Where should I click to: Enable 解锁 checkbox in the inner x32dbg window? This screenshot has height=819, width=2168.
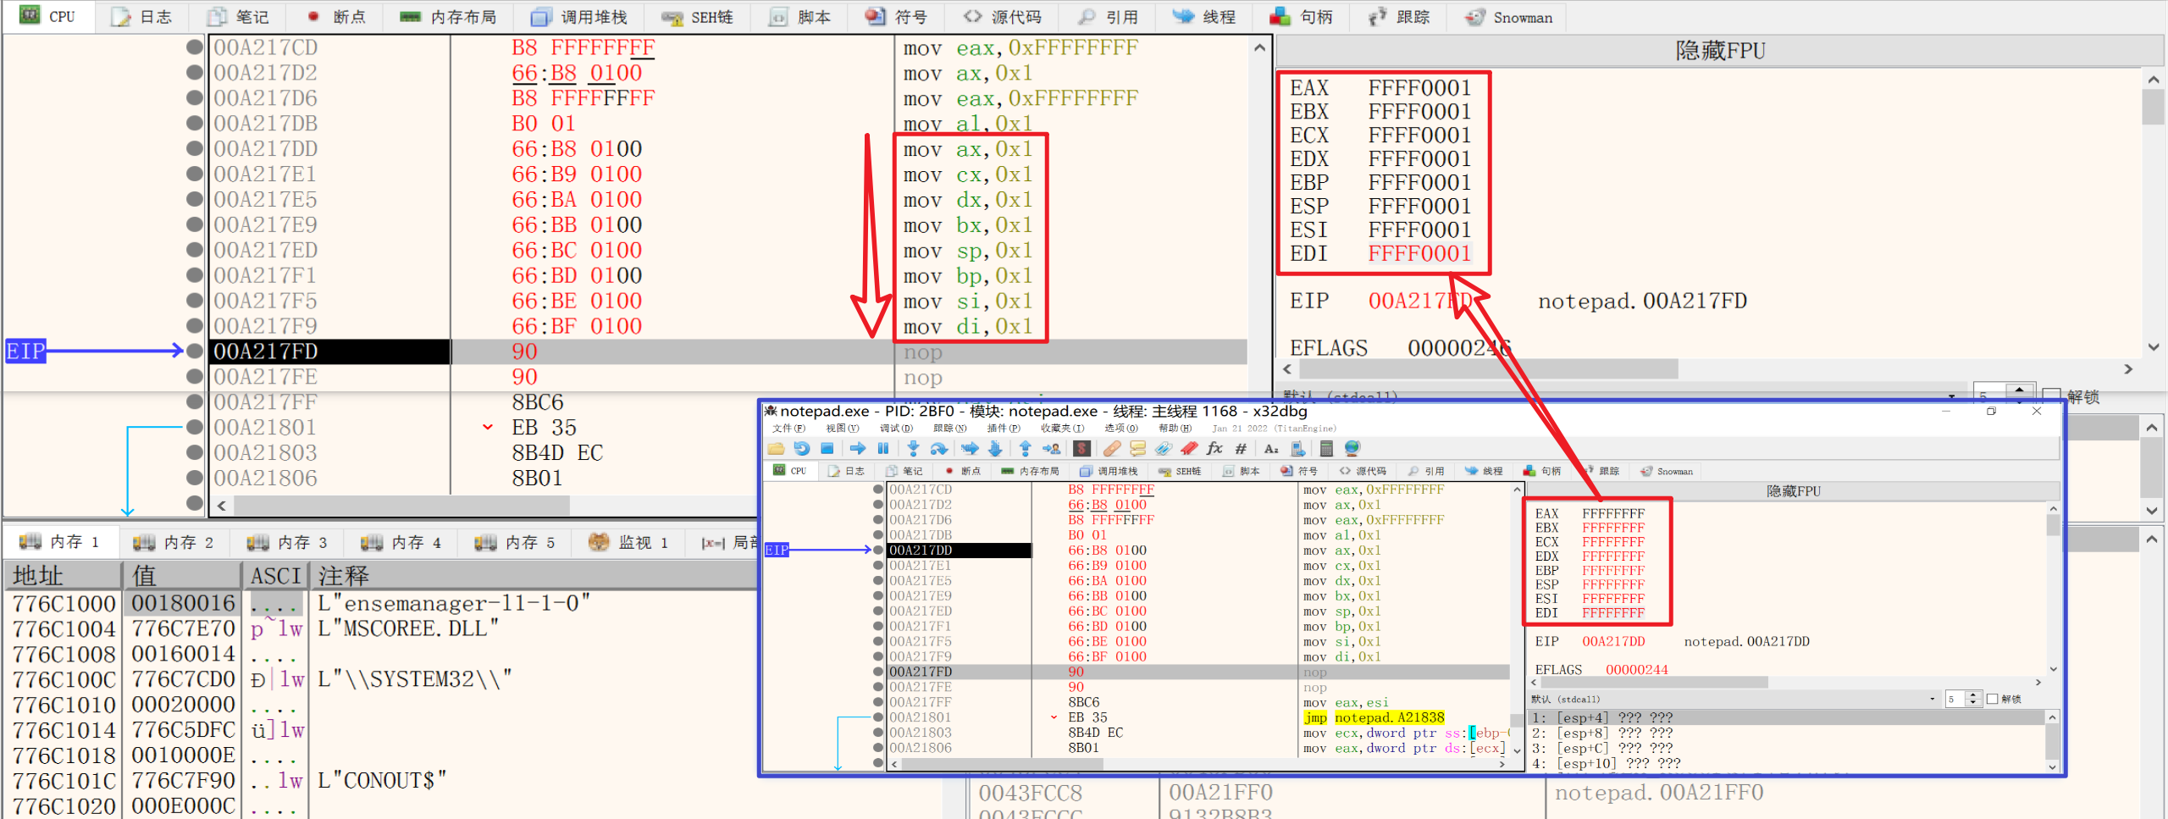click(x=1992, y=699)
